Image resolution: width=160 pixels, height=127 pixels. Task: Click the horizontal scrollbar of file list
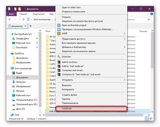click(x=94, y=115)
